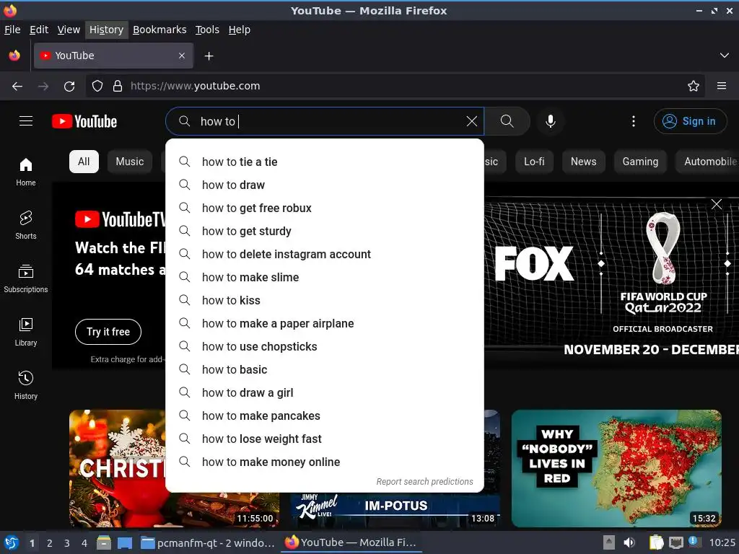Choose suggestion 'how to use chopsticks'

[325, 346]
